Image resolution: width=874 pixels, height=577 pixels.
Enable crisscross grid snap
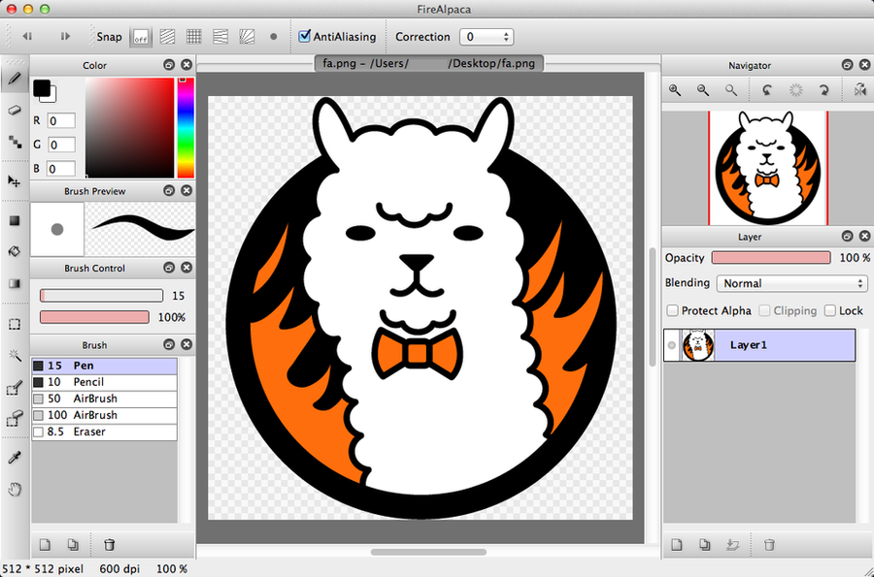coord(194,37)
